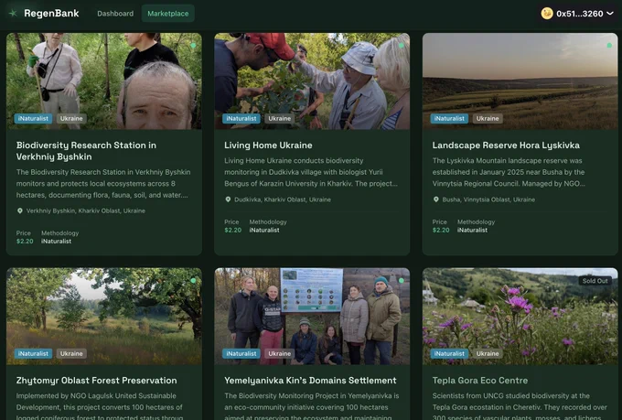This screenshot has width=622, height=420.
Task: Click description starting 'The Biodiversity Research Station in'
Action: click(x=103, y=183)
